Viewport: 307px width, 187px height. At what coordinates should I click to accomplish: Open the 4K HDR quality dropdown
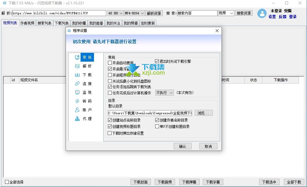(x=115, y=13)
